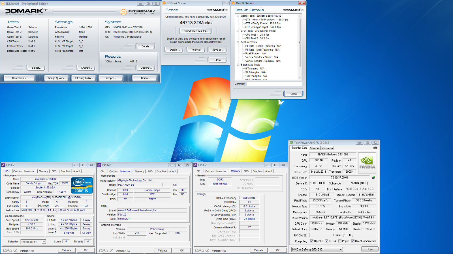Click the Image Quality button
The width and height of the screenshot is (453, 254).
[x=57, y=78]
